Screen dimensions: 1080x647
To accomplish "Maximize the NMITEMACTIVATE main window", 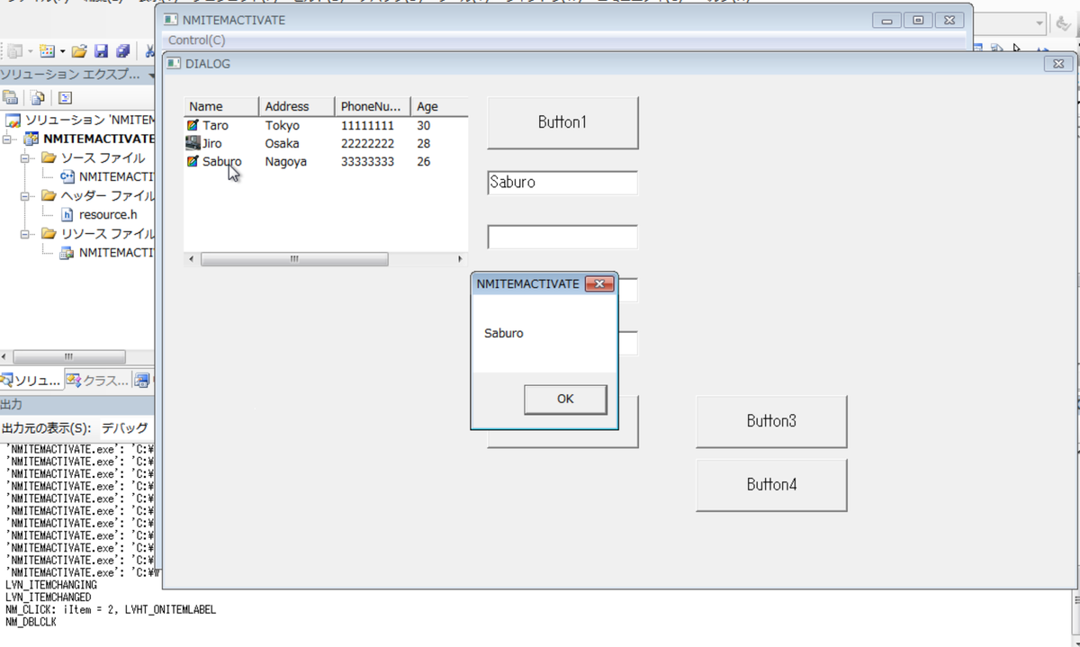I will point(917,20).
